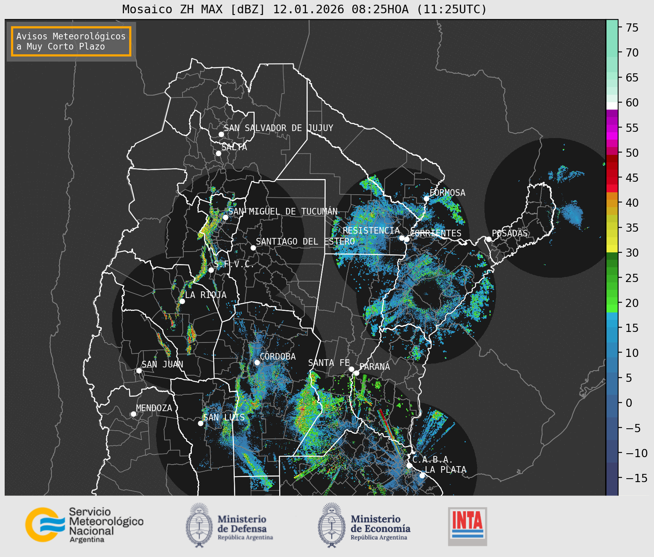Click the INTA logo

point(467,526)
